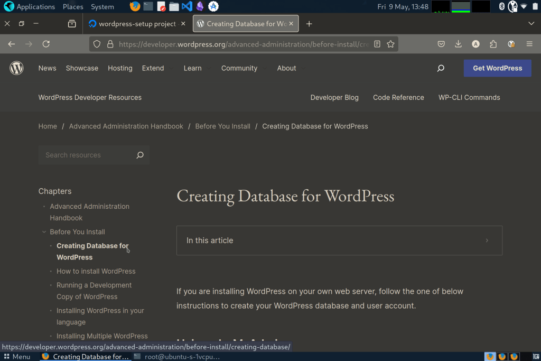Focus the browser address bar
Image resolution: width=541 pixels, height=361 pixels.
pos(243,44)
